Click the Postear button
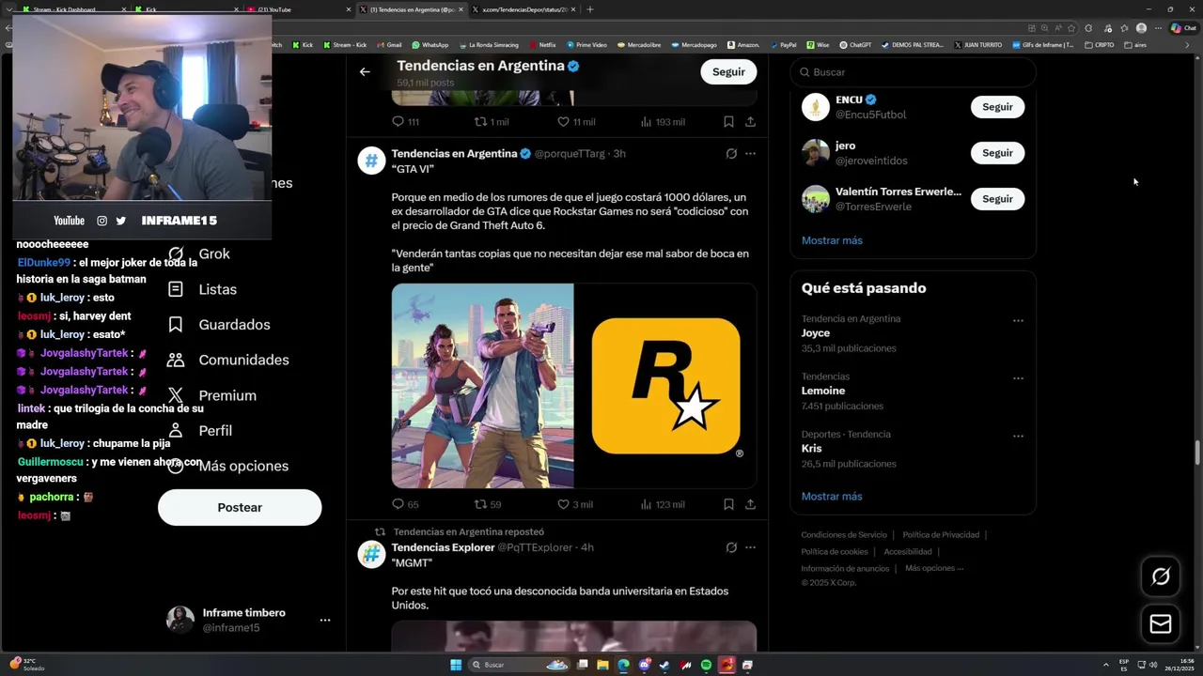1203x676 pixels. coord(240,507)
